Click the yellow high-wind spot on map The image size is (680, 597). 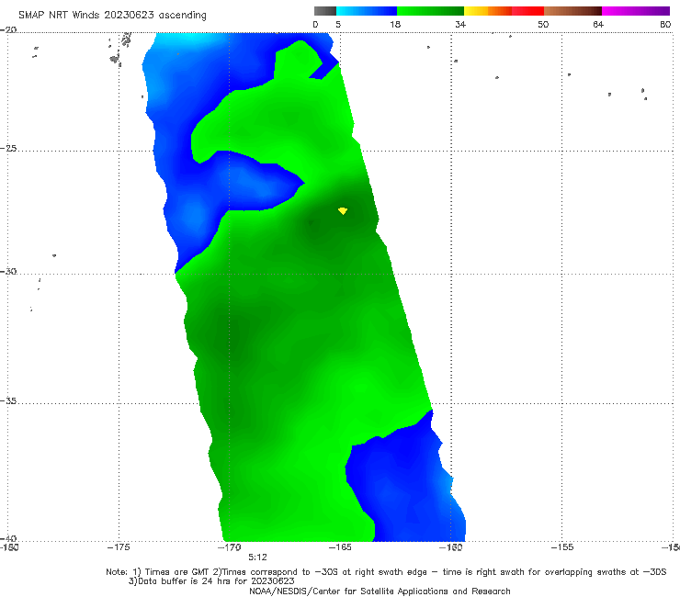click(x=343, y=210)
